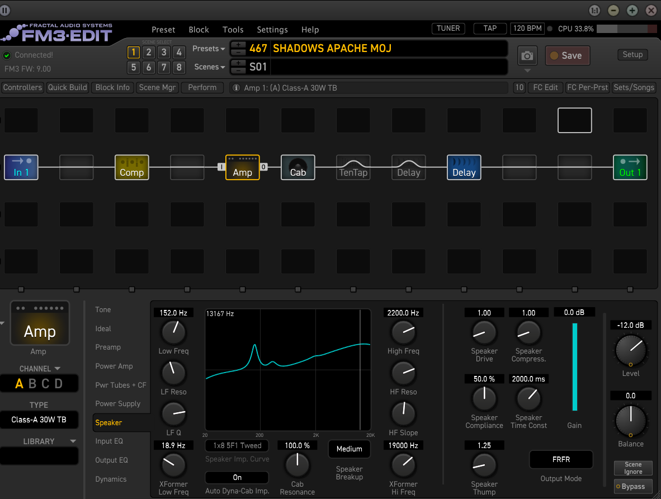Click the Out 1 output block

click(630, 167)
